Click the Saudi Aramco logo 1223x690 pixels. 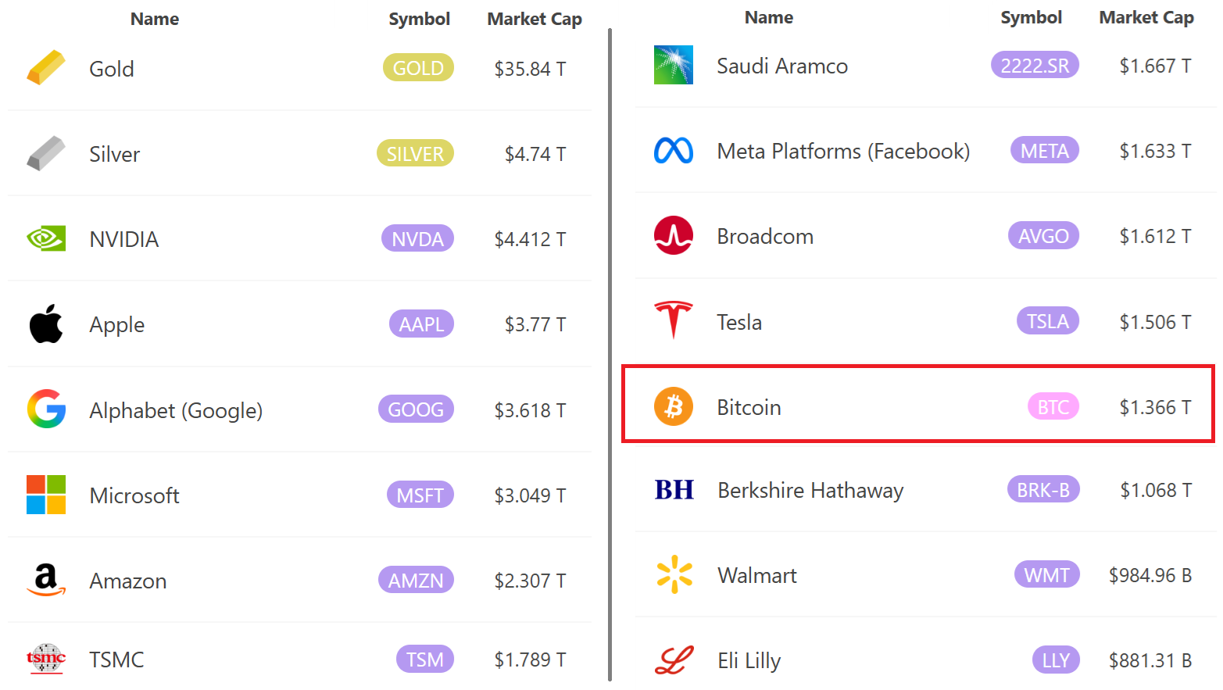(674, 65)
